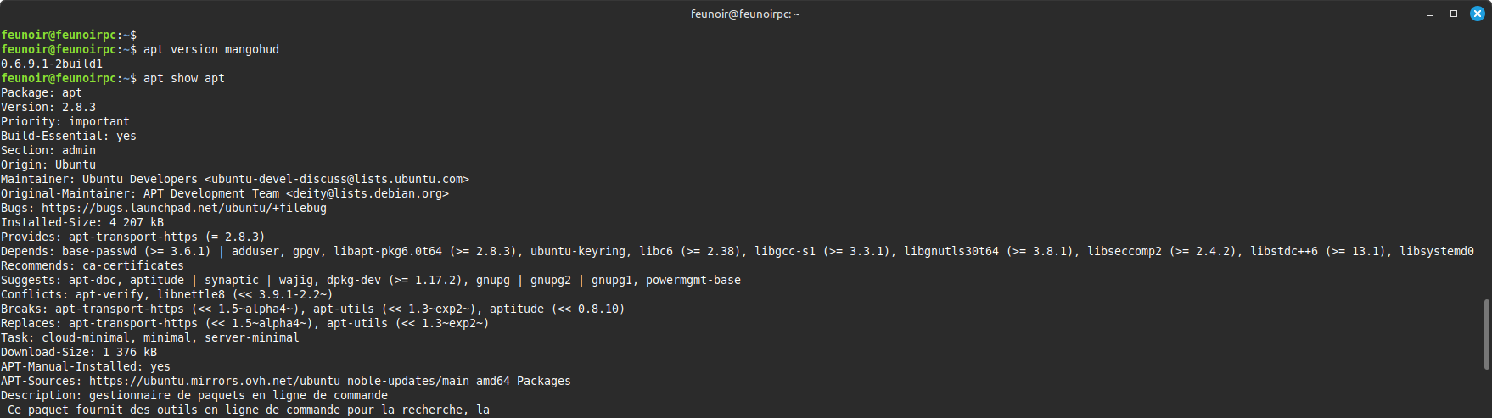Maximize the terminal window
The height and width of the screenshot is (418, 1492).
(x=1454, y=14)
